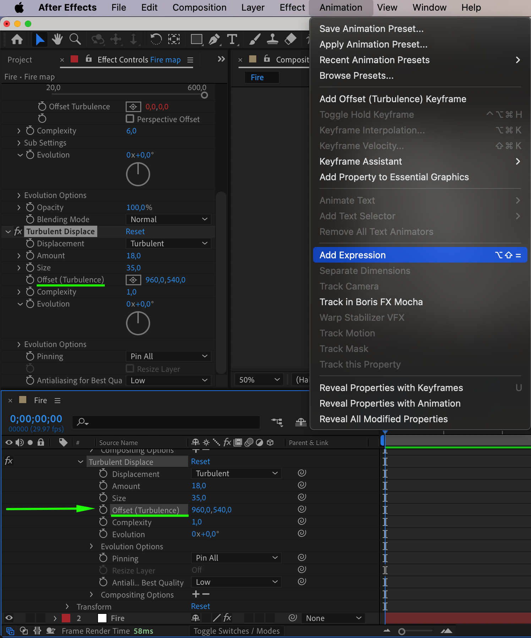Expand Sub Settings in Effect Controls
This screenshot has width=531, height=638.
click(19, 143)
